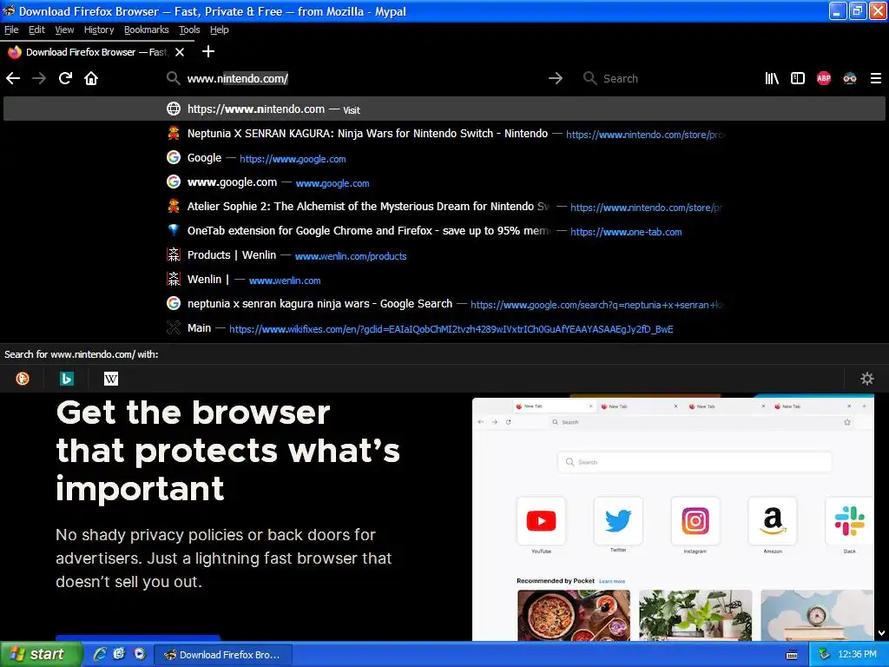Click the search box magnifier icon
Screen dimensions: 889x667
pos(589,78)
